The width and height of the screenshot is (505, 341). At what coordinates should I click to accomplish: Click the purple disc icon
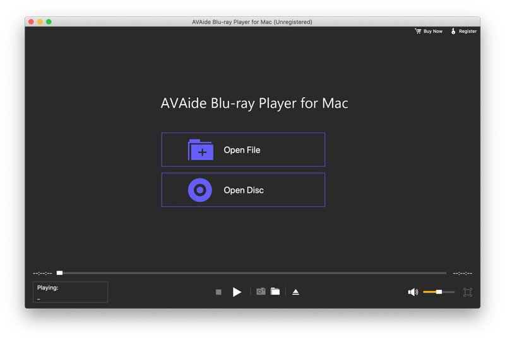pos(200,190)
